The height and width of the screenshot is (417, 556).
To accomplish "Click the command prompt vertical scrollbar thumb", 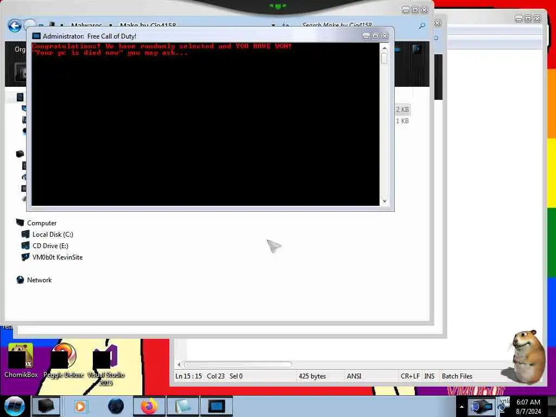I will pyautogui.click(x=384, y=58).
